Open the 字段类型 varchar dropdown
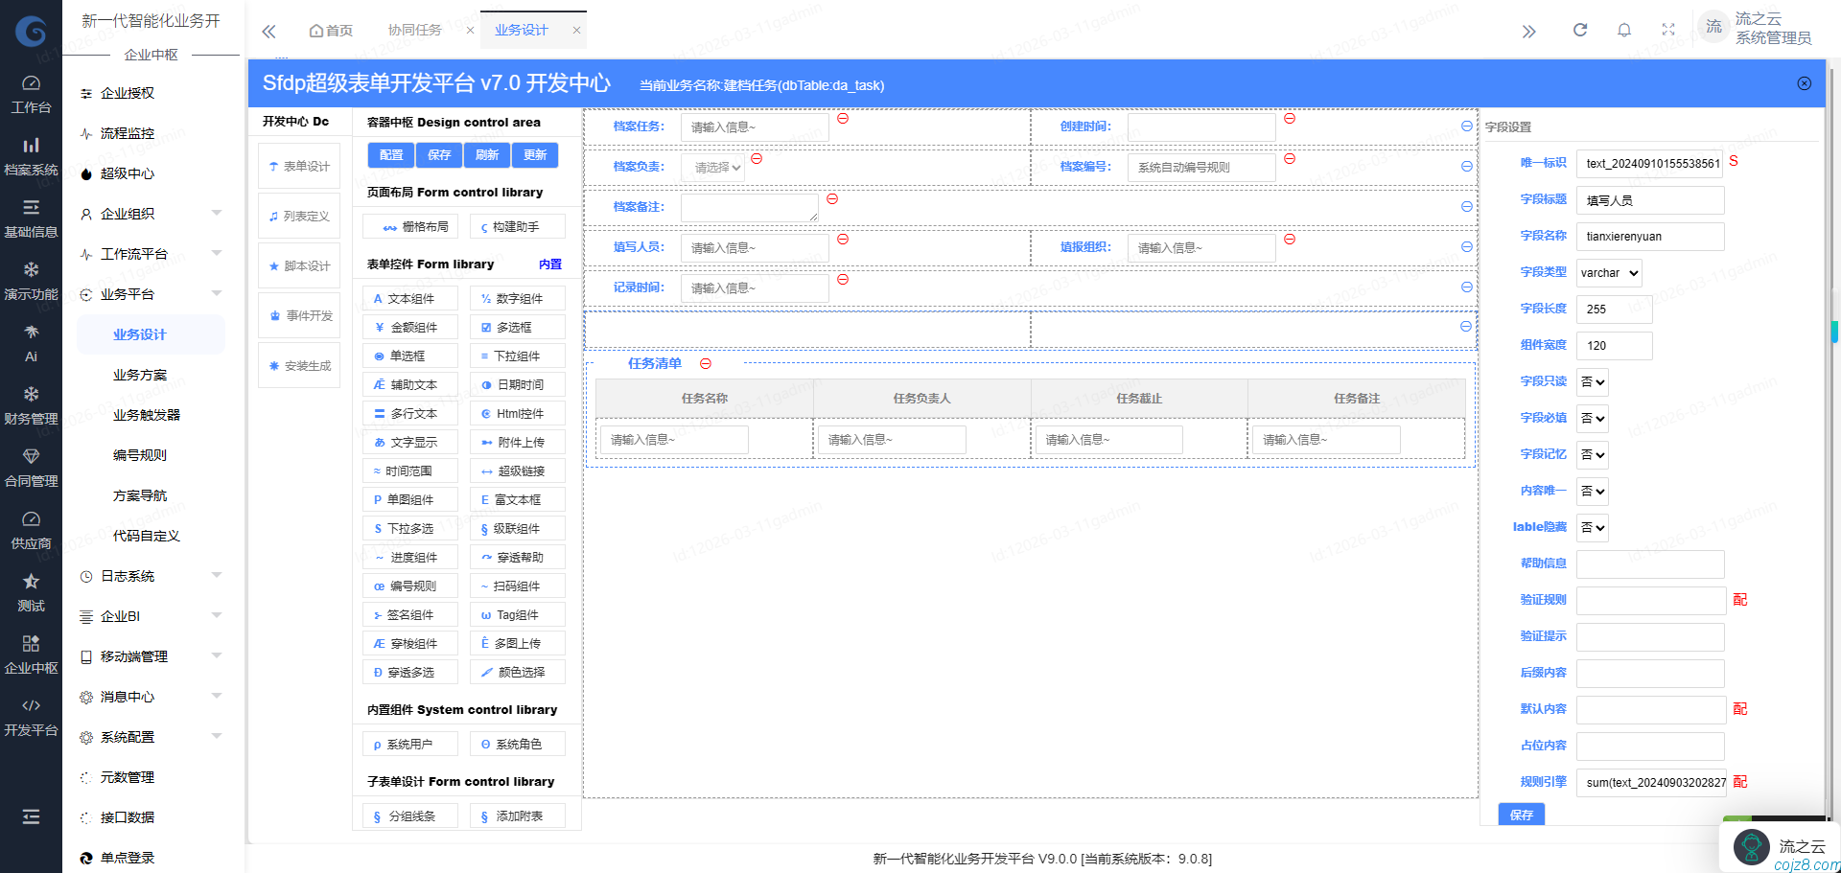Viewport: 1841px width, 873px height. pos(1609,273)
